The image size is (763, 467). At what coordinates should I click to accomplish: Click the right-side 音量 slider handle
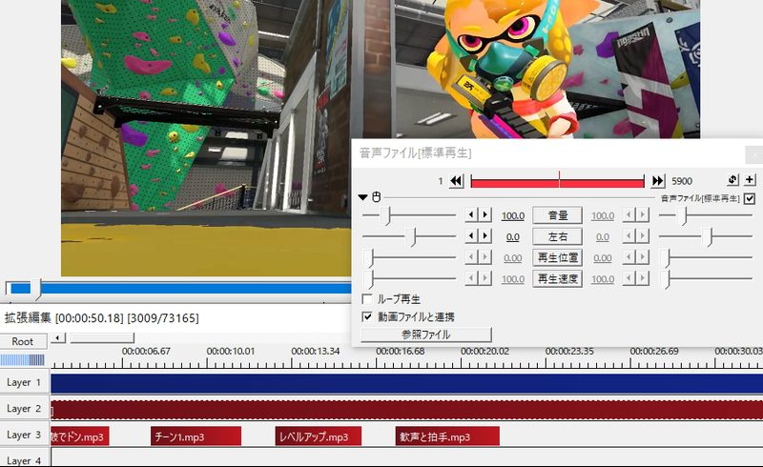(684, 215)
